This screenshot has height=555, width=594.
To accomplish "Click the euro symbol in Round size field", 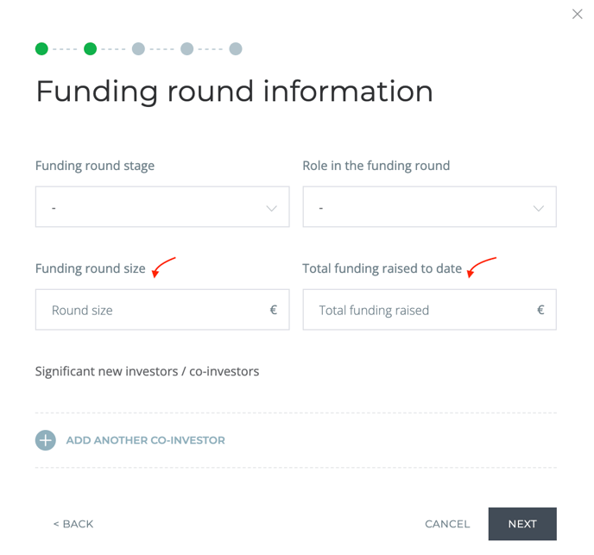I will (274, 310).
